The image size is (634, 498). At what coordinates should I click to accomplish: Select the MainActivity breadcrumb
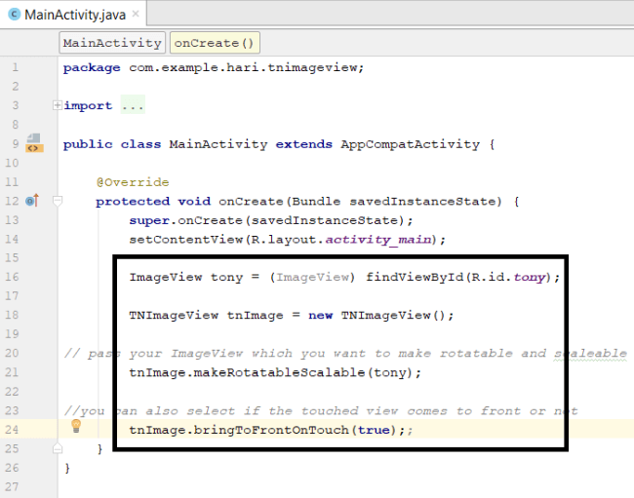pos(112,43)
